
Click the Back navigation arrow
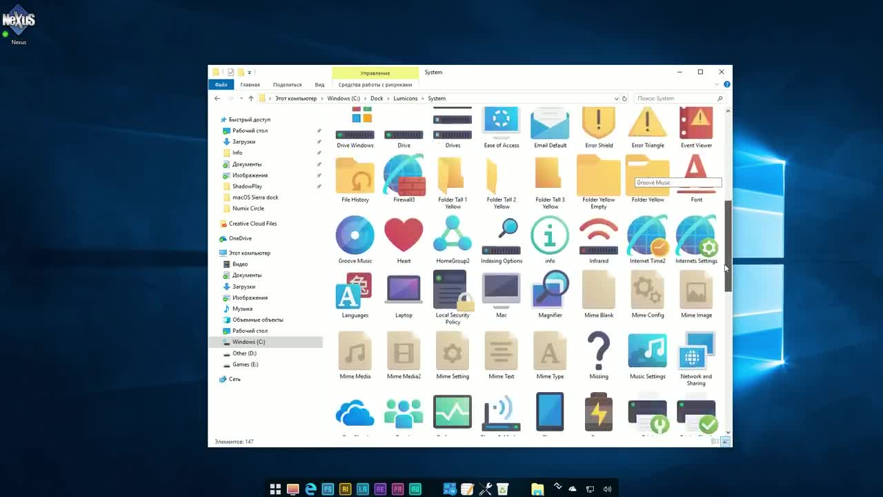[x=217, y=98]
